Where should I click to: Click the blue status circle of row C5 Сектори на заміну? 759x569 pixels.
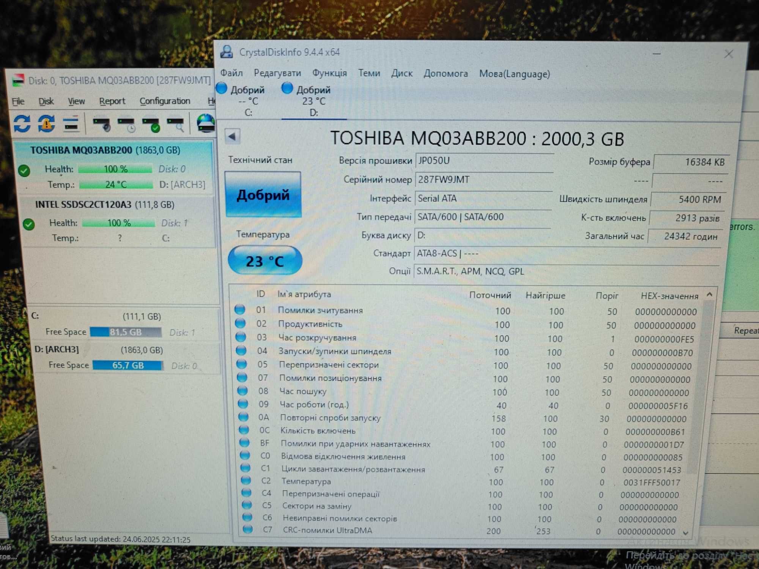[x=247, y=505]
